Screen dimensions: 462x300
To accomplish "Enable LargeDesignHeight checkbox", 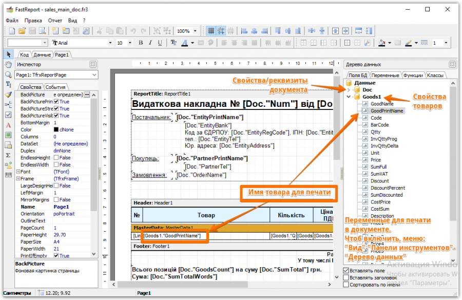I will 56,185.
